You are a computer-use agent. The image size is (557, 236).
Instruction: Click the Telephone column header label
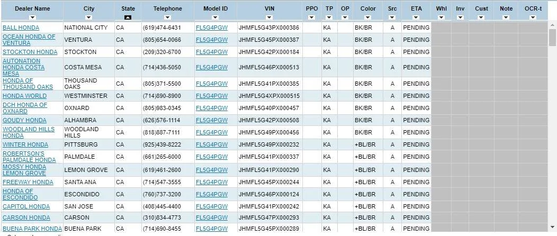point(168,8)
